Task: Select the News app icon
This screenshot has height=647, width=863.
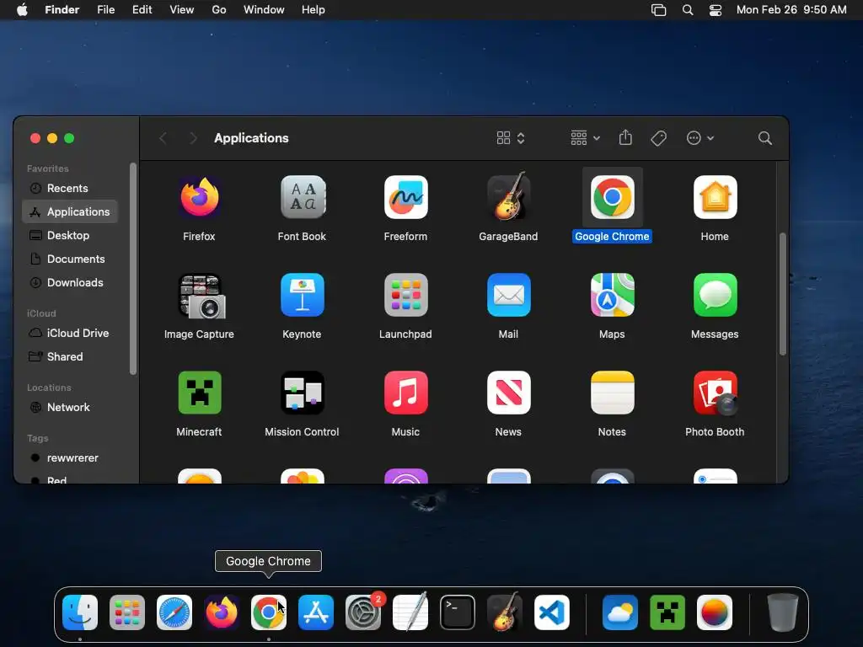Action: click(x=508, y=393)
